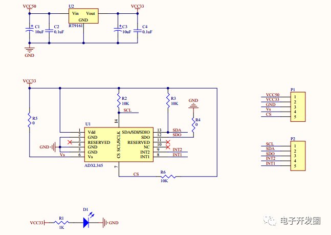
Task: Select the INT1 label on P2 pin 5
Action: point(271,163)
